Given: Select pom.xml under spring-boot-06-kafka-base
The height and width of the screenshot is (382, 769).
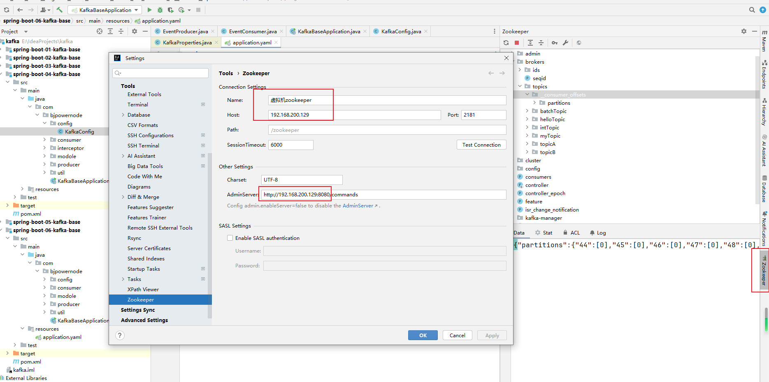Looking at the screenshot, I should pyautogui.click(x=31, y=362).
